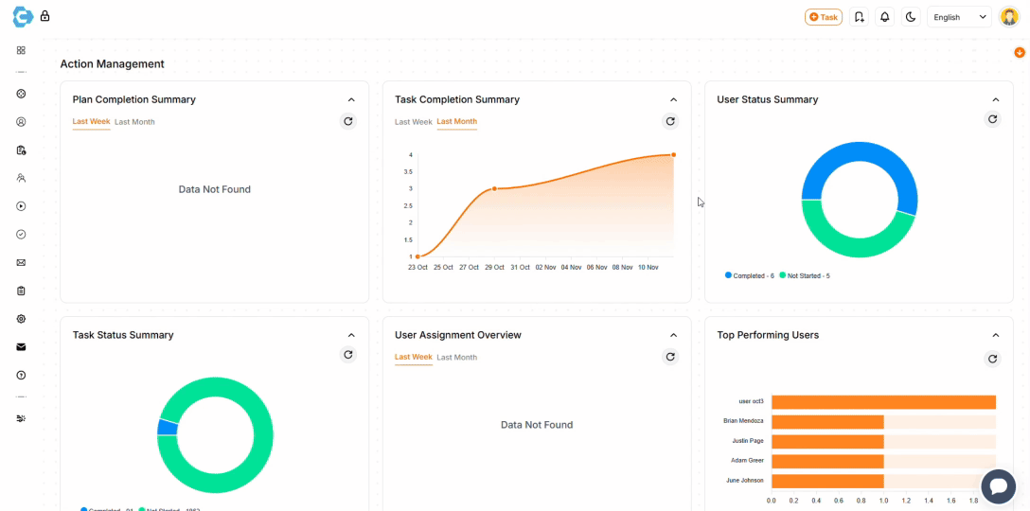
Task: Click the sidebar lock icon near logo
Action: pyautogui.click(x=44, y=16)
